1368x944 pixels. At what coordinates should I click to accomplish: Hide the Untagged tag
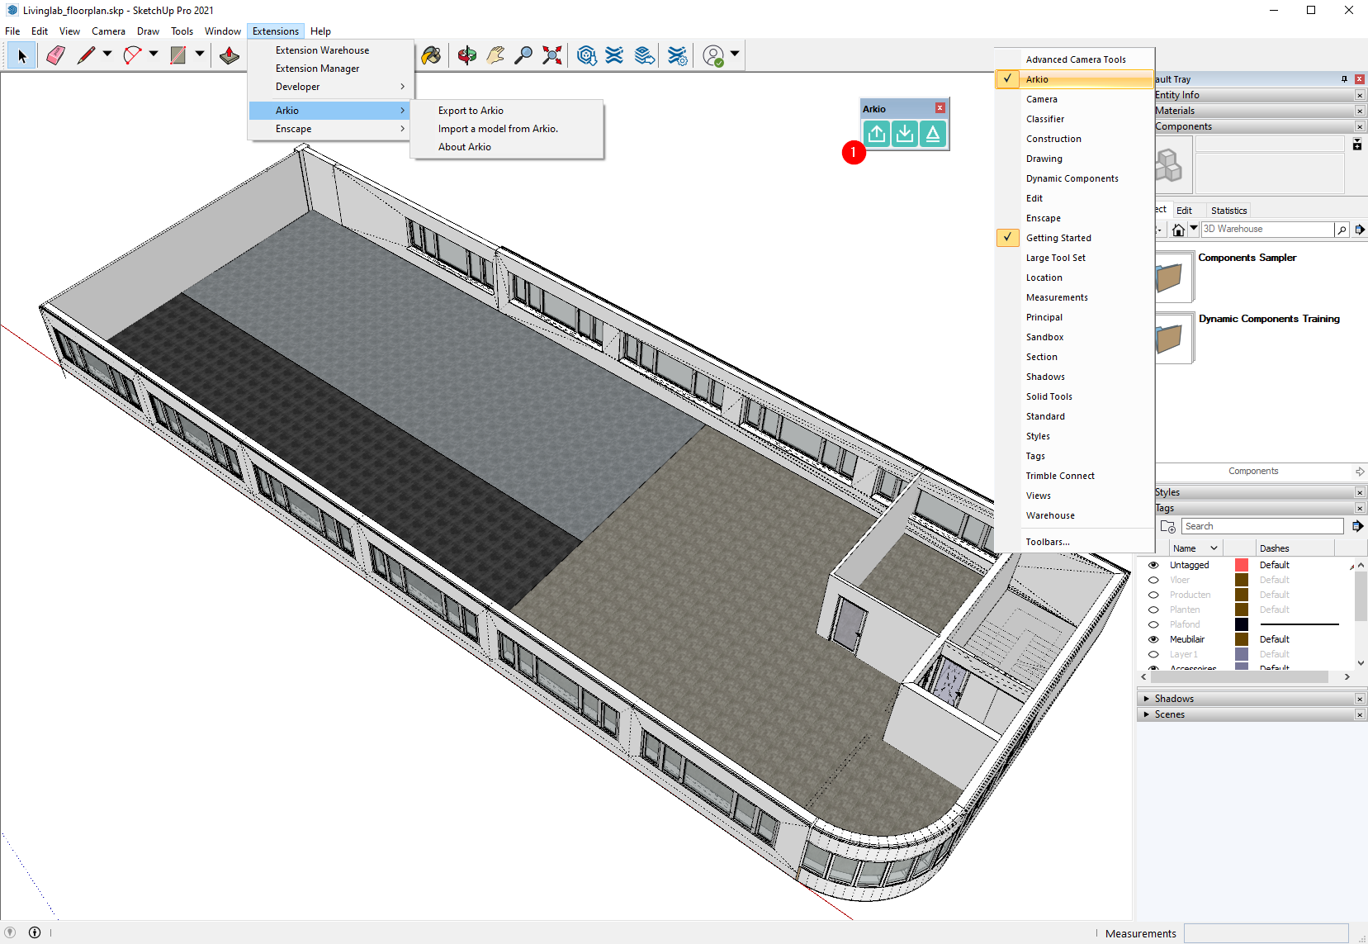(x=1153, y=565)
